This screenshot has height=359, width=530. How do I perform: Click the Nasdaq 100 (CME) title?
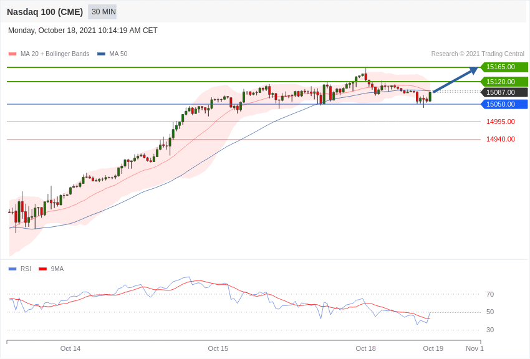pos(45,12)
